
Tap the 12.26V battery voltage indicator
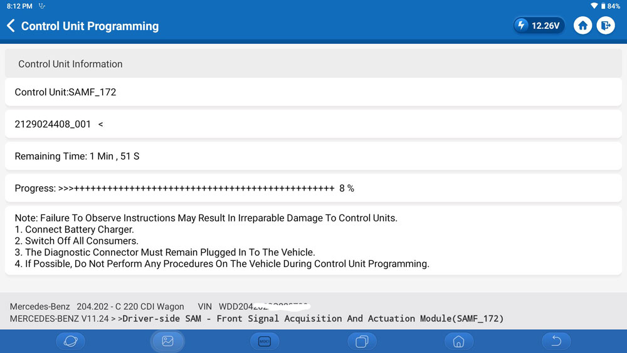[x=539, y=26]
